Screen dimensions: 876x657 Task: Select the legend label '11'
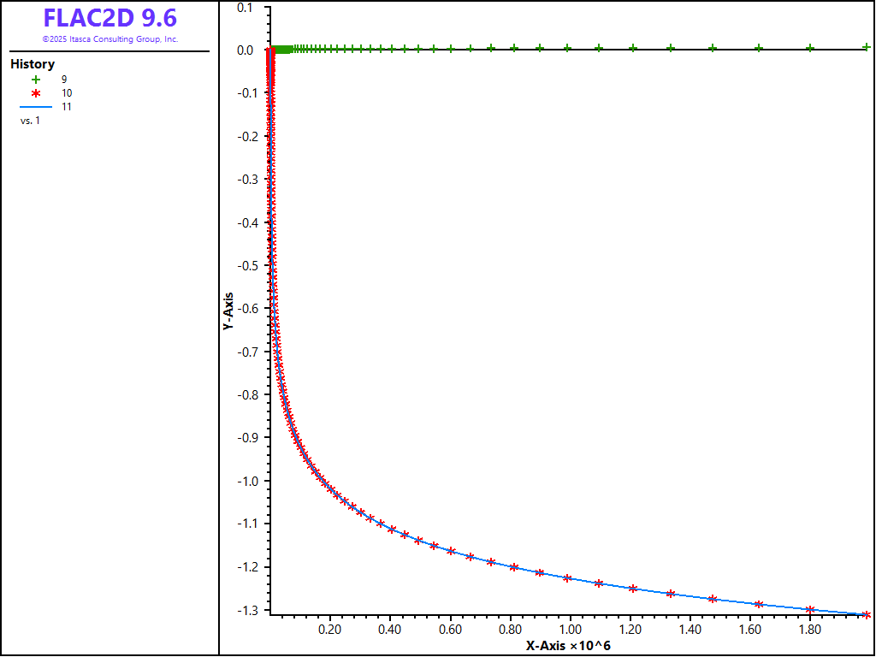pos(67,107)
